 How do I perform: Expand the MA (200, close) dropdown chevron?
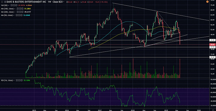pyautogui.click(x=15, y=12)
